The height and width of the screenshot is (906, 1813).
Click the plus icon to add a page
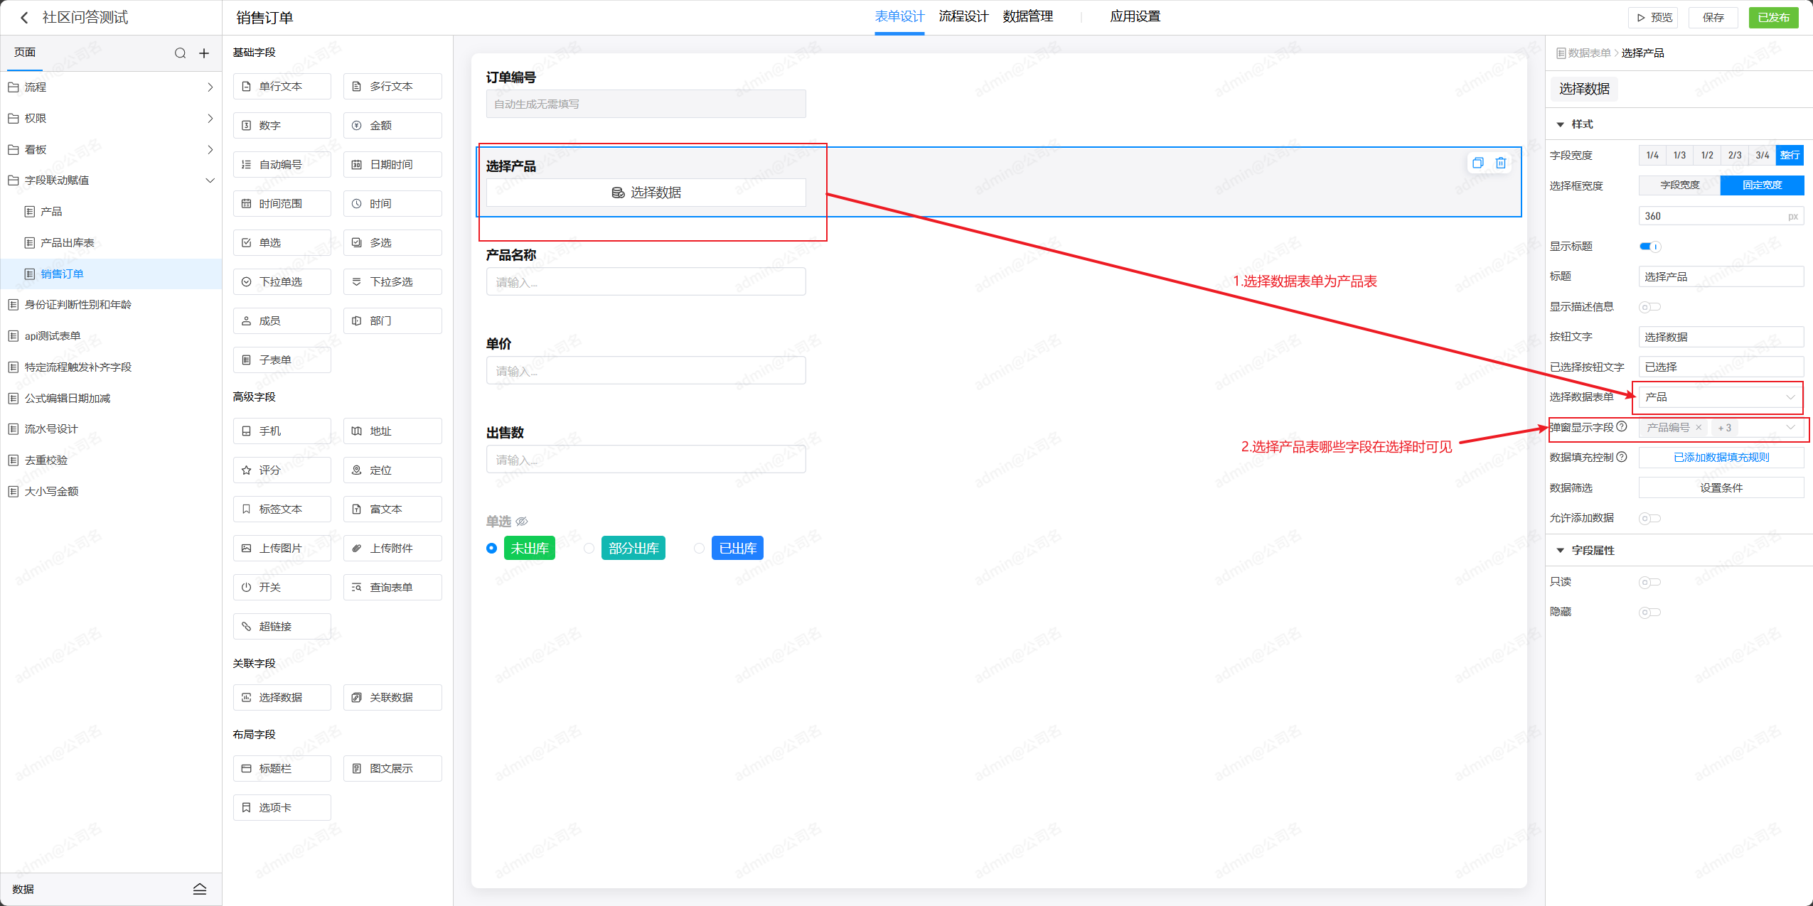204,53
